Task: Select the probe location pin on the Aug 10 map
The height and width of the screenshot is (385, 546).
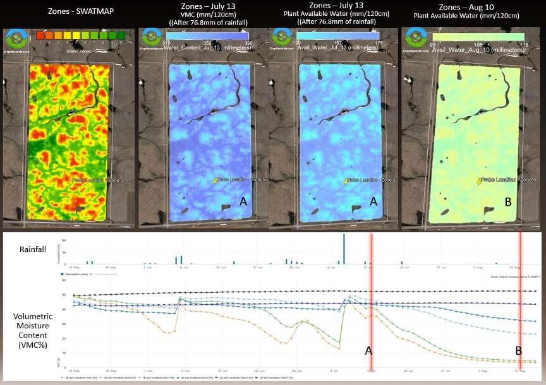Action: click(x=478, y=181)
